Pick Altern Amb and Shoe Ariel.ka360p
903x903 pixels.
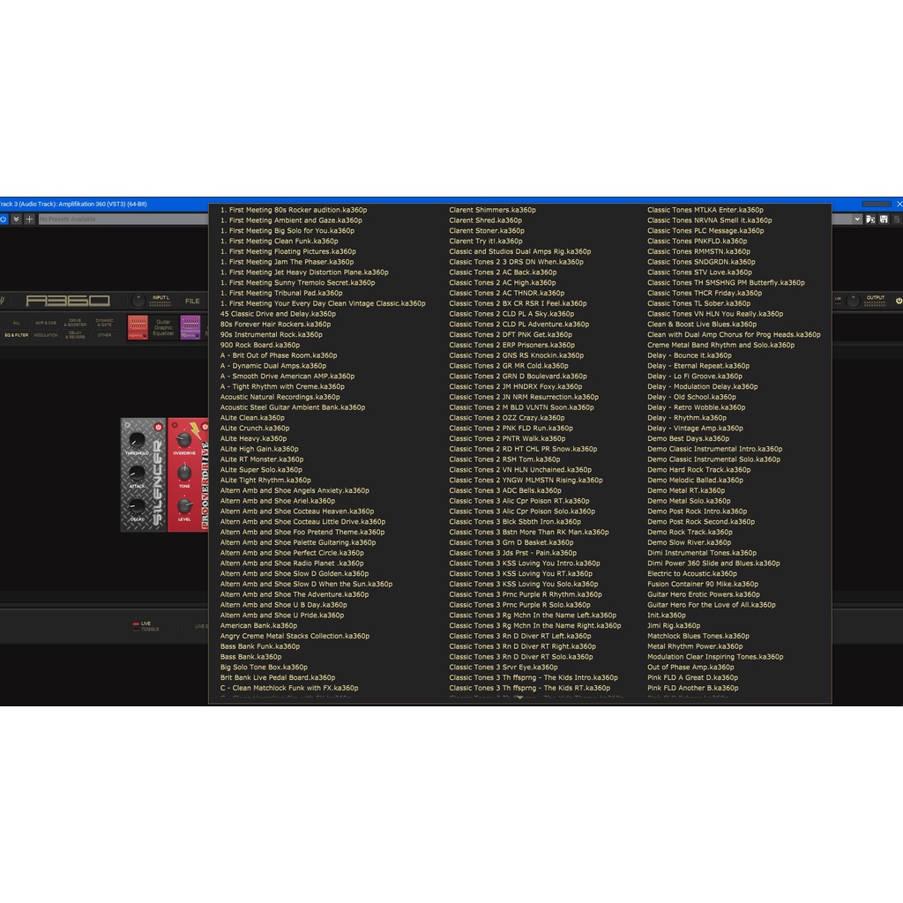coord(278,501)
